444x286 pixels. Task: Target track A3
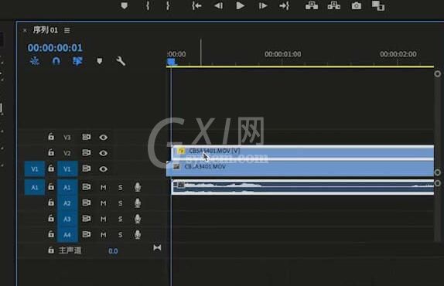point(67,219)
